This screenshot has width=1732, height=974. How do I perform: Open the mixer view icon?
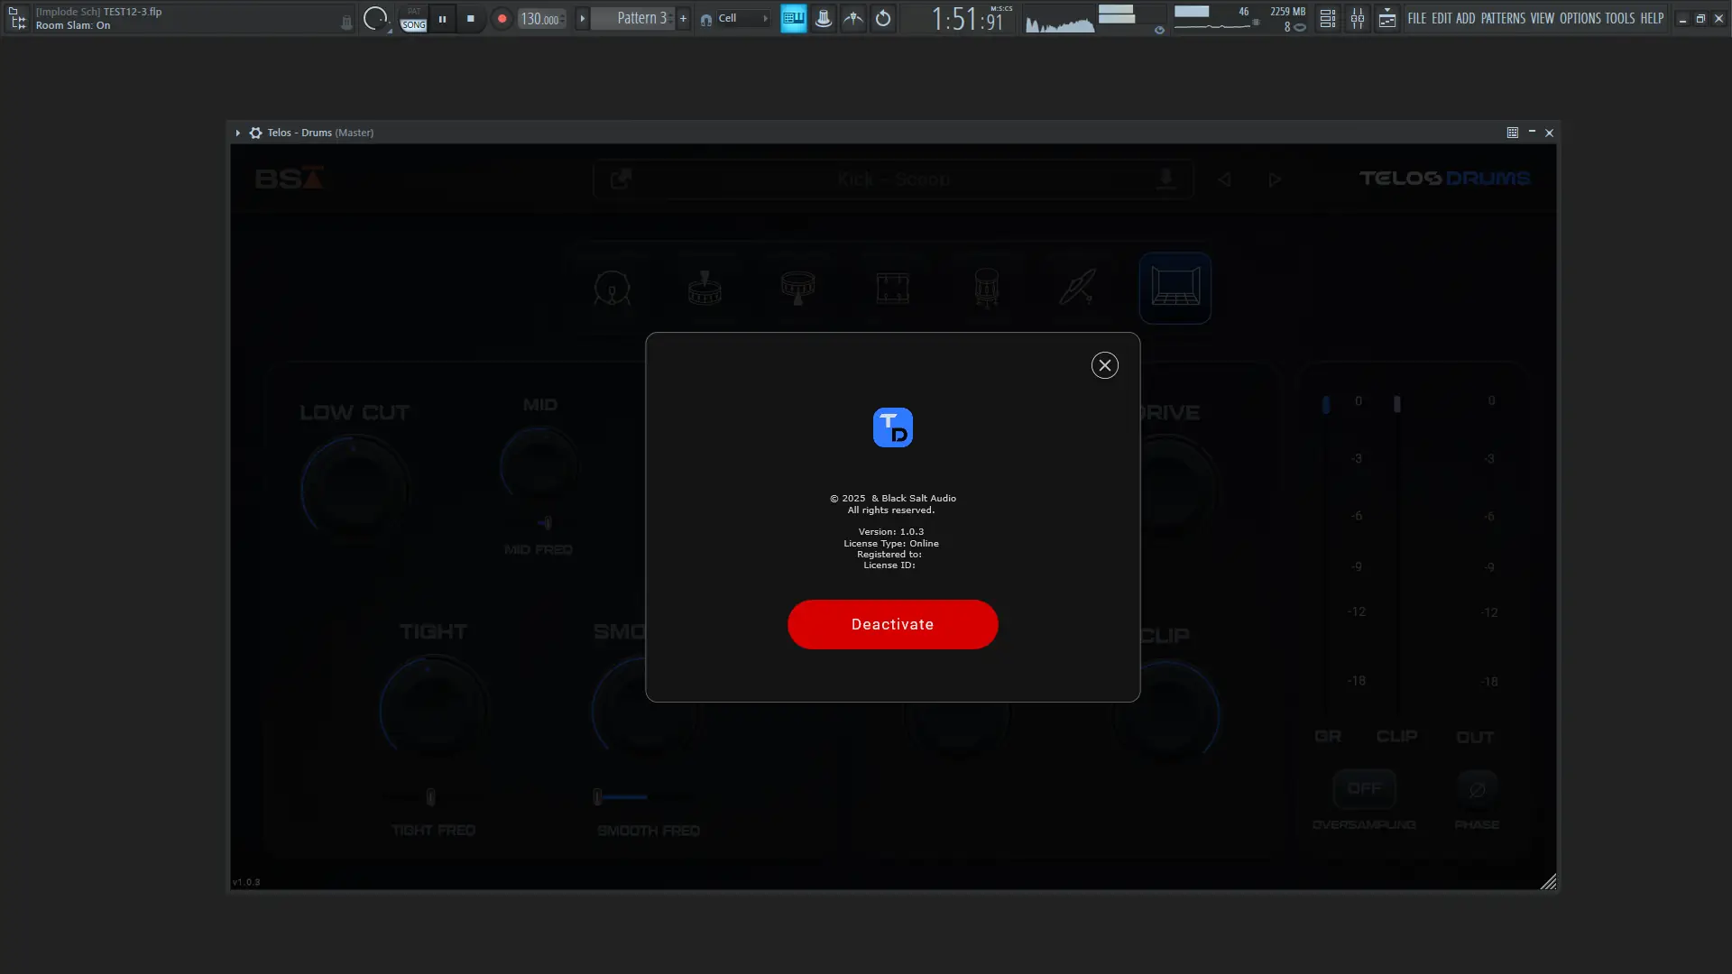(x=1357, y=18)
